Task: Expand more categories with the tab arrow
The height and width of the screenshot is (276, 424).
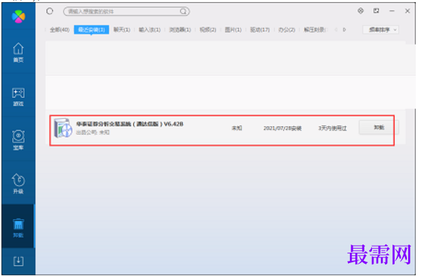Action: [x=345, y=29]
